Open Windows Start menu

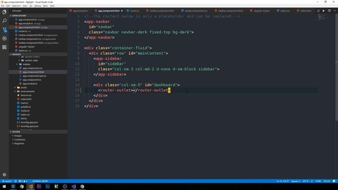(x=4, y=186)
